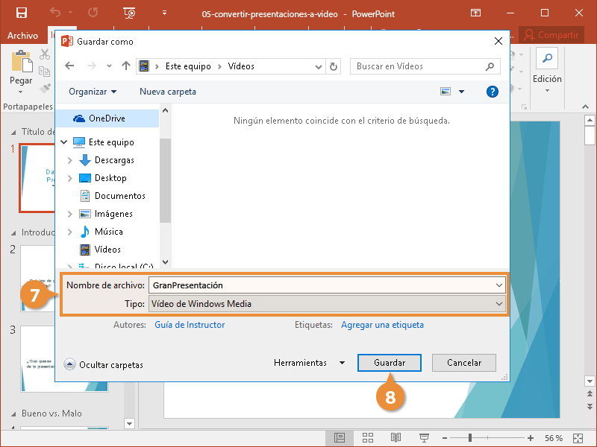597x447 pixels.
Task: Open the Organizar dropdown menu
Action: 93,92
